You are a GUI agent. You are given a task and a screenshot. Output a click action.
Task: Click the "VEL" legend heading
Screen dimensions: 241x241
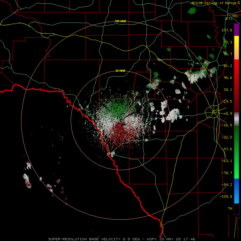(x=235, y=16)
